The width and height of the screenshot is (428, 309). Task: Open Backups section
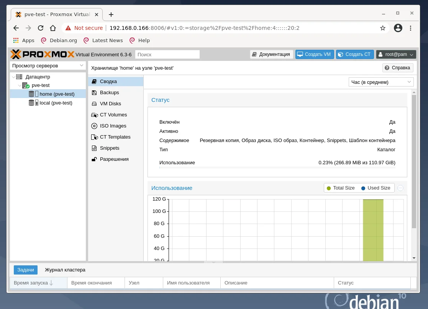[116, 92]
